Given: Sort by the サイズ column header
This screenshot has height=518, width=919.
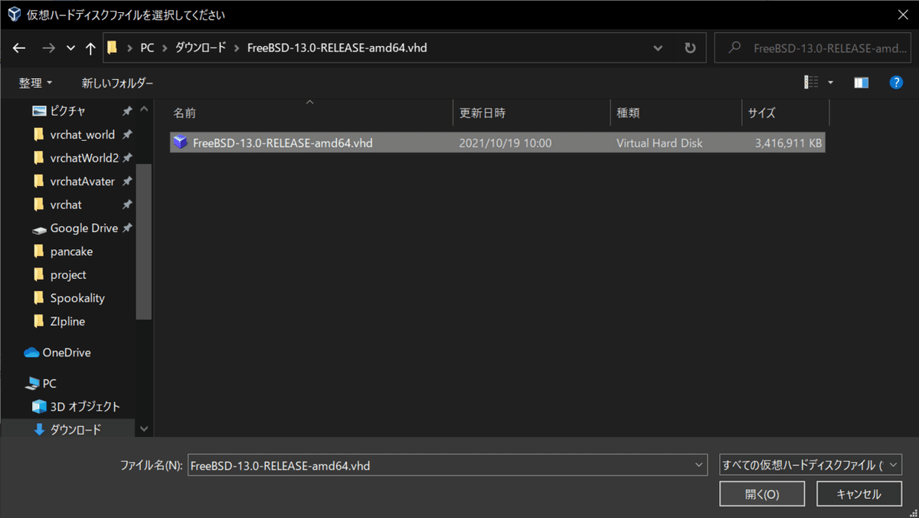Looking at the screenshot, I should click(x=786, y=113).
